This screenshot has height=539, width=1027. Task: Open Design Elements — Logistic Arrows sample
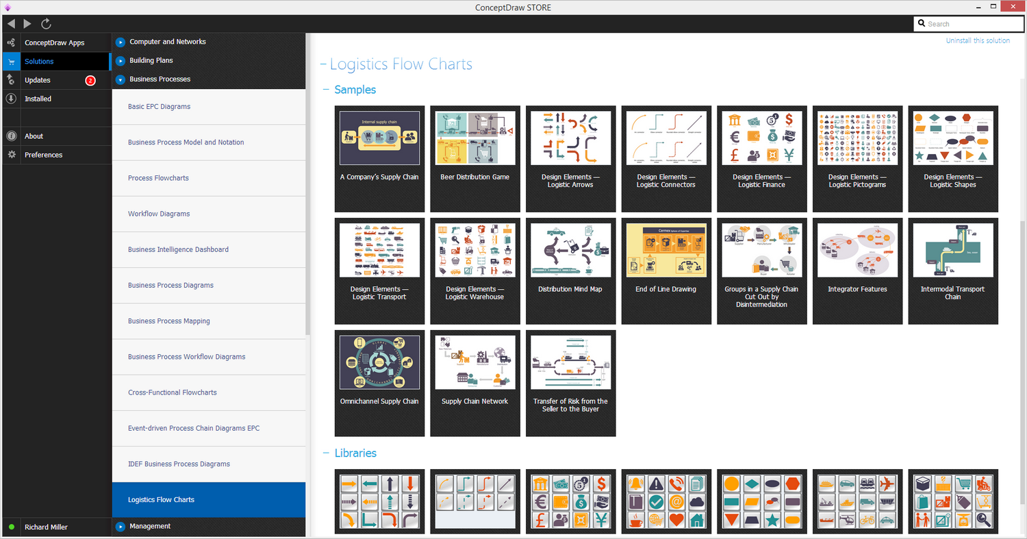[x=570, y=159]
